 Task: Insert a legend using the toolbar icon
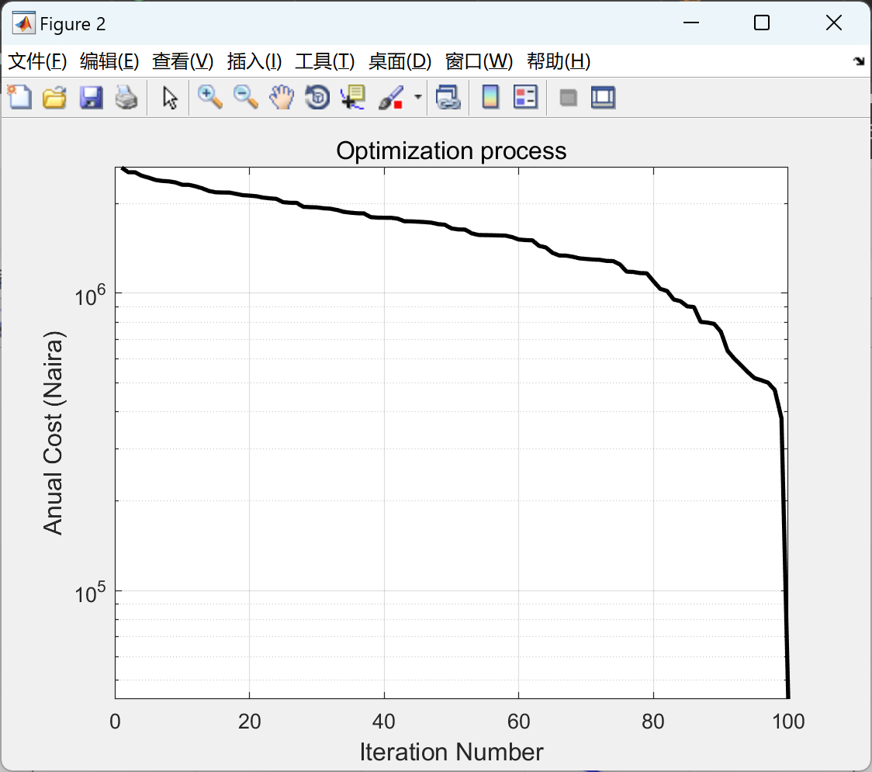[525, 97]
